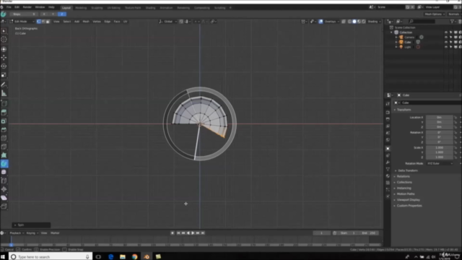Screen dimensions: 462x260
Task: Toggle viewport overlays display
Action: tap(321, 22)
